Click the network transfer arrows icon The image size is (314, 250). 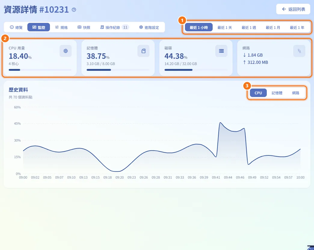[x=299, y=51]
